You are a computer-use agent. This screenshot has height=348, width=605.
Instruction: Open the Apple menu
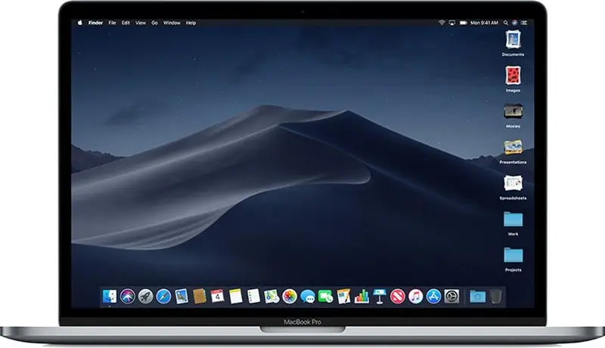point(80,23)
